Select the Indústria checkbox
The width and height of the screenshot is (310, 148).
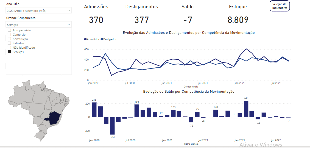coord(10,43)
